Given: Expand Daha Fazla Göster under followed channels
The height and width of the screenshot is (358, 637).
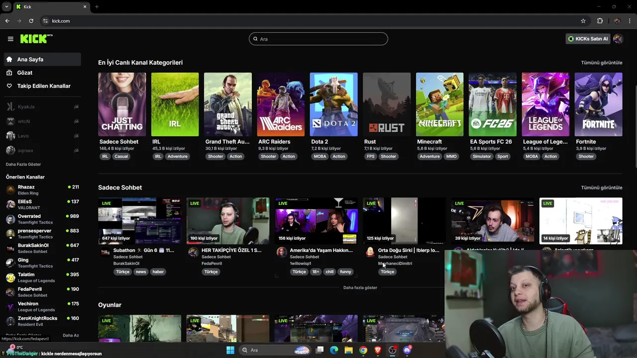Looking at the screenshot, I should (x=23, y=164).
